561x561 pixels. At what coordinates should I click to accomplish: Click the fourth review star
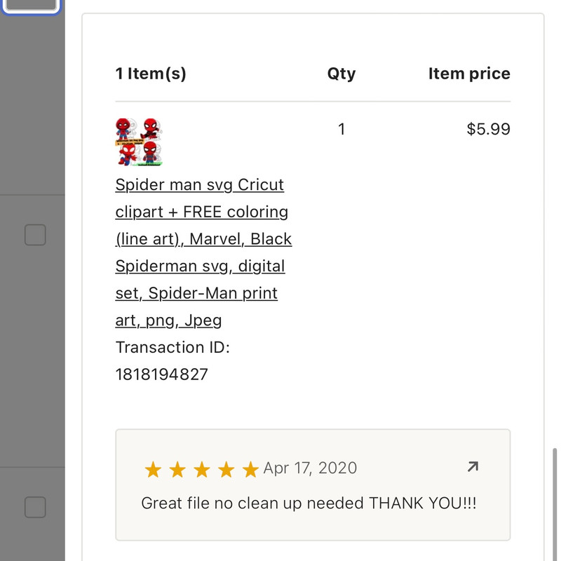pos(226,469)
